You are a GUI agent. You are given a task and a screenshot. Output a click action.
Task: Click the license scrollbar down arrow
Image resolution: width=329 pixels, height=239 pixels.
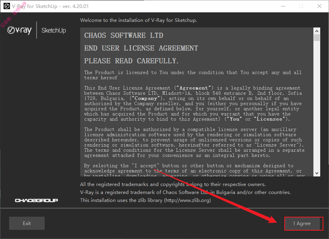click(x=317, y=173)
